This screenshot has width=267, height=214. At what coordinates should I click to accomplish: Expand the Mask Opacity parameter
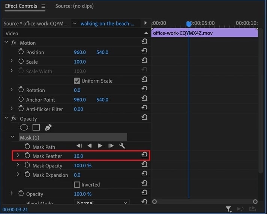tap(18, 165)
